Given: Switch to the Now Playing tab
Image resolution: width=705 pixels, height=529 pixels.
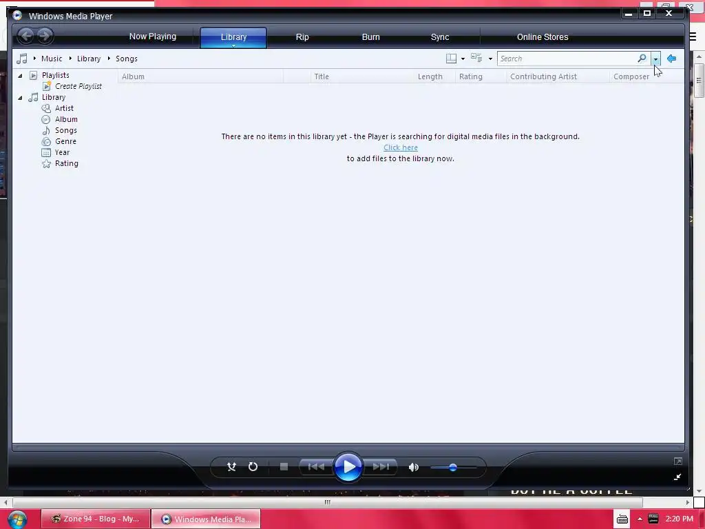Looking at the screenshot, I should pyautogui.click(x=153, y=37).
